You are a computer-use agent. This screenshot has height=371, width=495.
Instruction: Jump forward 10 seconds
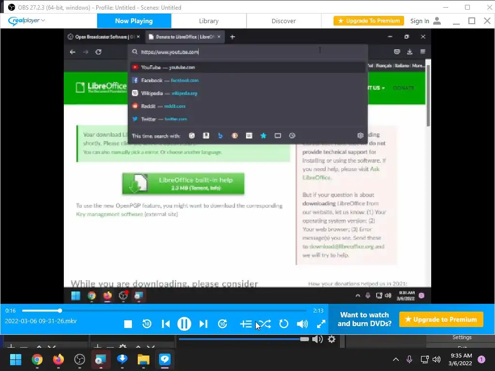[222, 324]
